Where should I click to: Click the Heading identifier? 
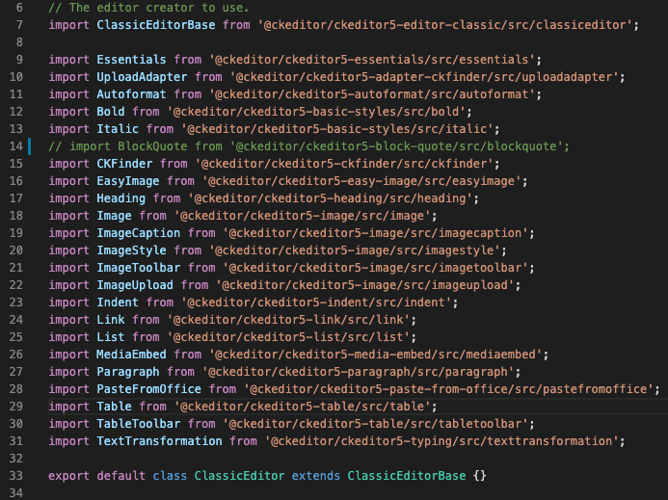121,198
